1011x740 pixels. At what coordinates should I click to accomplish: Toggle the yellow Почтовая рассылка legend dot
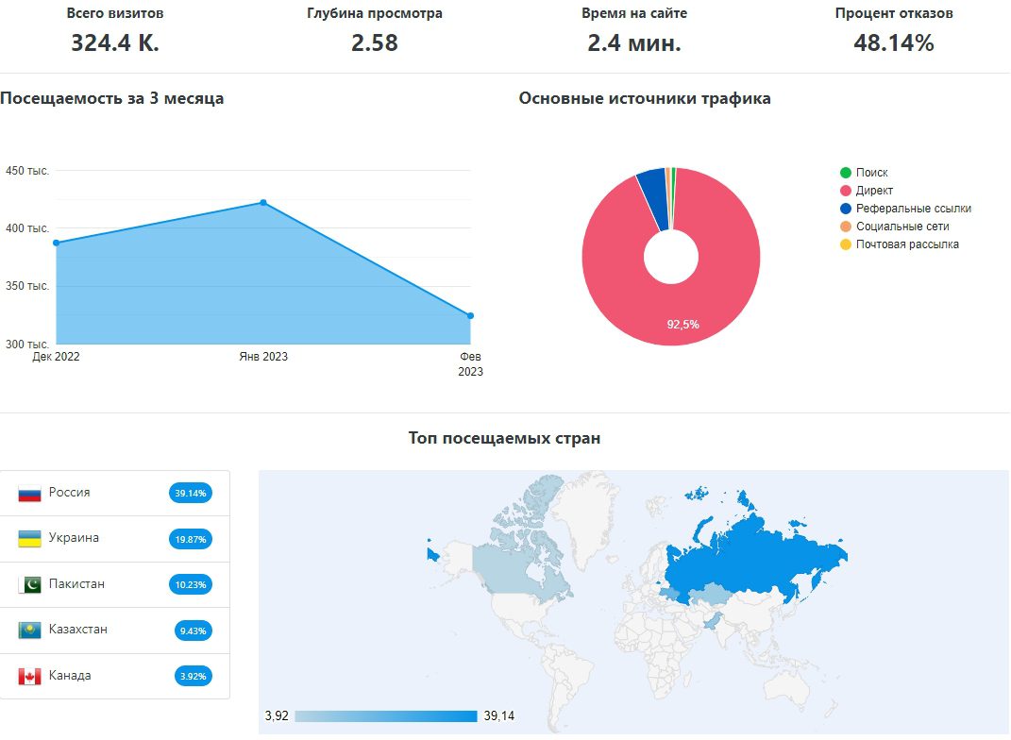[x=845, y=244]
